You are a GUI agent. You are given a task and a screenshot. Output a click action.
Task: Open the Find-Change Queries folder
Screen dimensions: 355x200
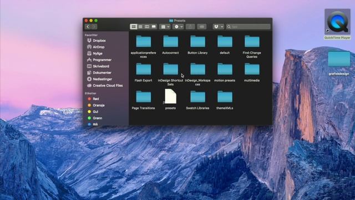(252, 42)
